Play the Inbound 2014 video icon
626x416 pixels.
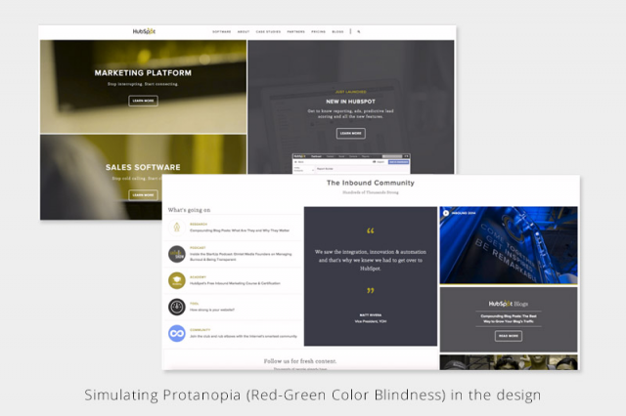point(447,212)
